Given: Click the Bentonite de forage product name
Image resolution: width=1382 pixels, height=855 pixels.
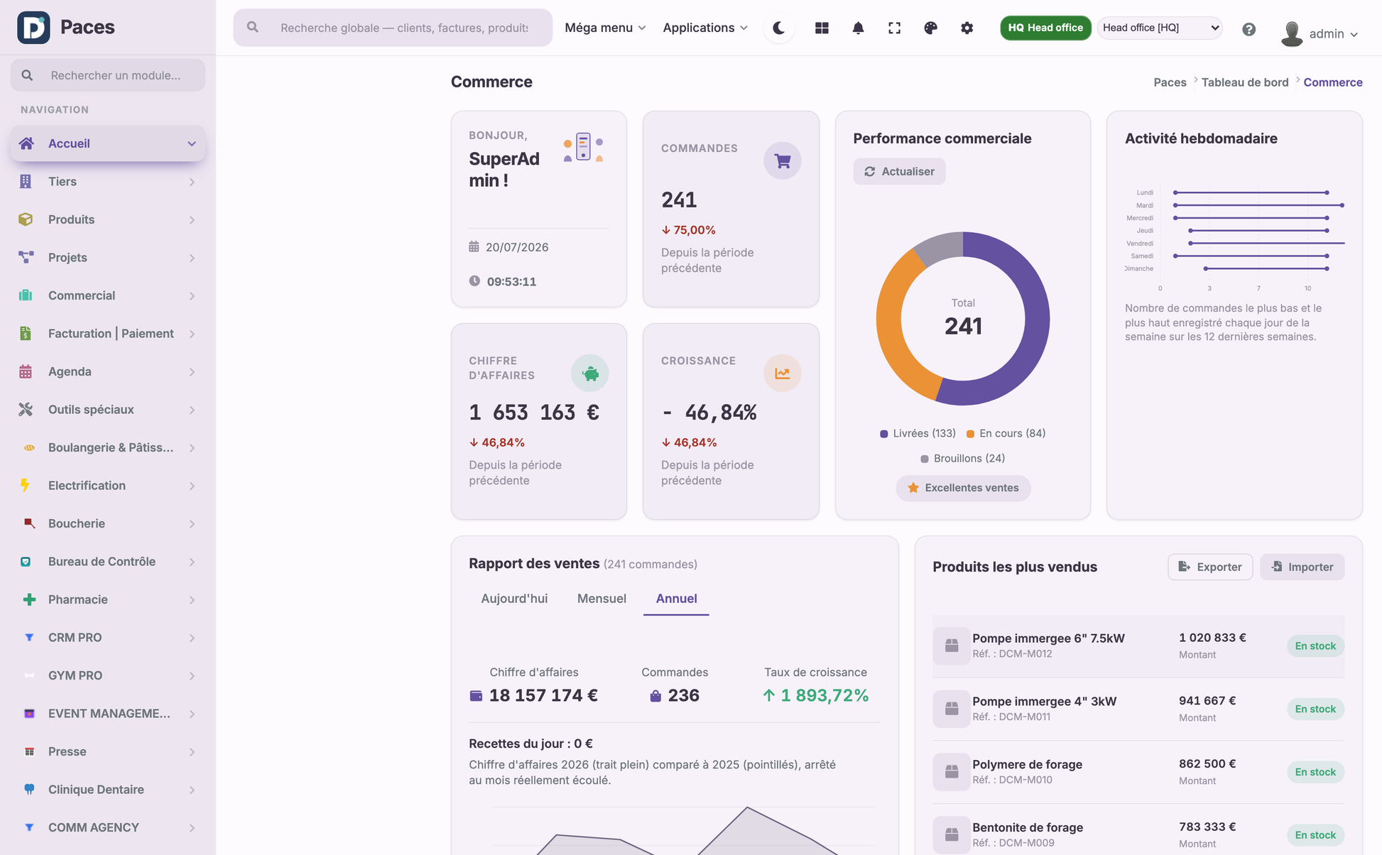Looking at the screenshot, I should point(1027,827).
